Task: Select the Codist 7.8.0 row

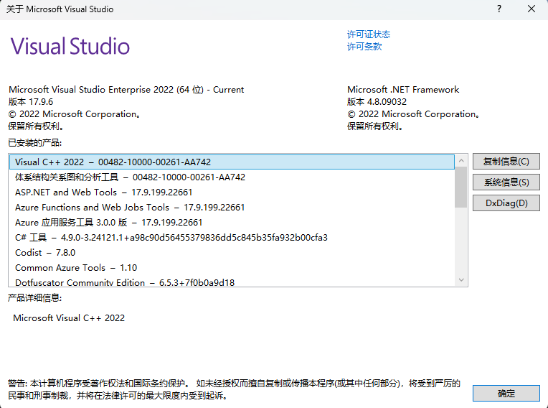Action: [x=232, y=252]
